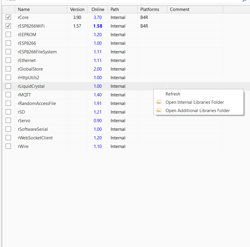Screen dimensions: 250x247
Task: Select the rLiquidCrystal checkbox
Action: pos(8,86)
